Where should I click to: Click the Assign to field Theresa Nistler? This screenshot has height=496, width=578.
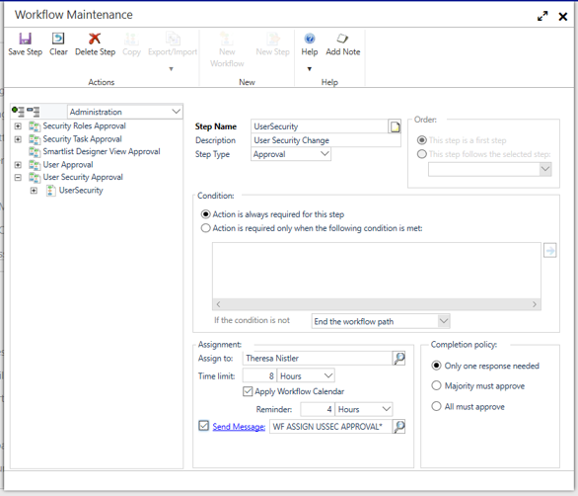coord(318,359)
